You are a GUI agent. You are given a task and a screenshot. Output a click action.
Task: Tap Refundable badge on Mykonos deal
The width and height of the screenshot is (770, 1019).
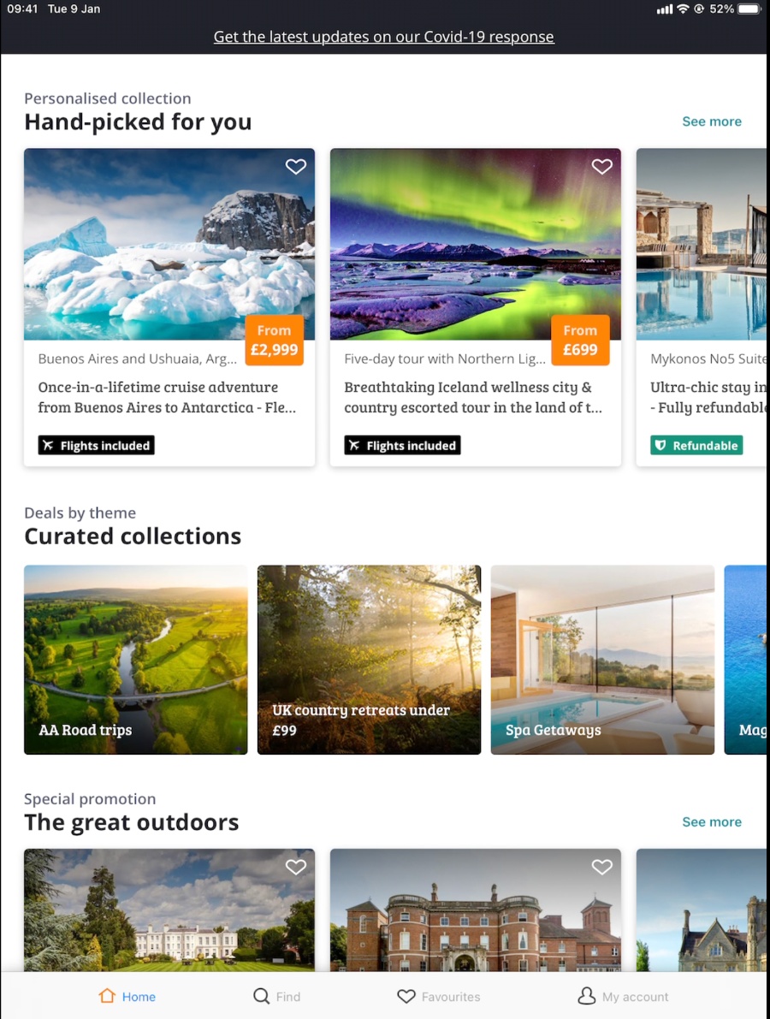tap(696, 445)
